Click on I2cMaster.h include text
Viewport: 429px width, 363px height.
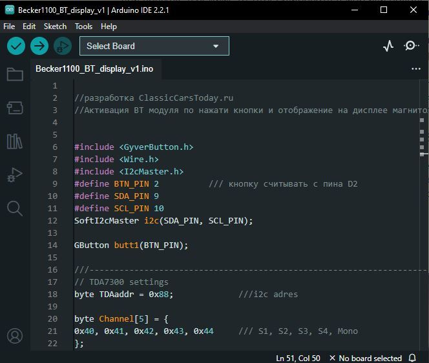(151, 172)
